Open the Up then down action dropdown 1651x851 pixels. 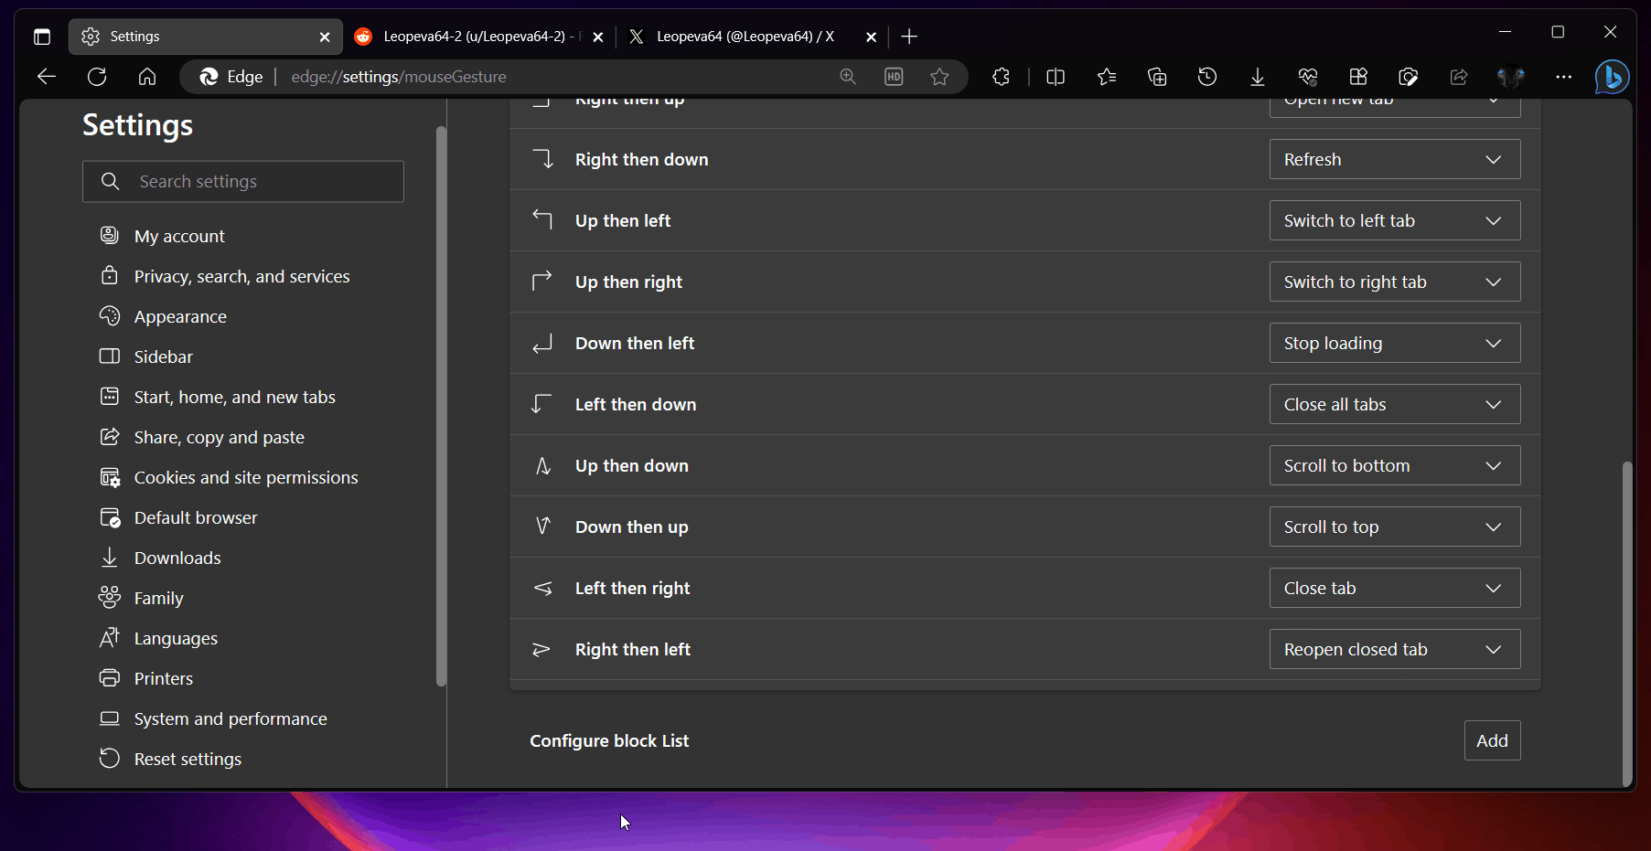click(x=1395, y=465)
